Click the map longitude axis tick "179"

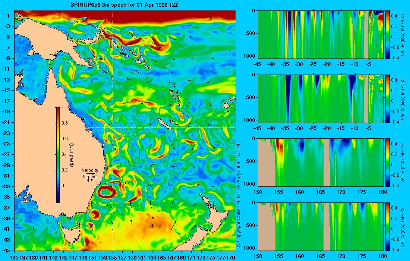(x=231, y=258)
